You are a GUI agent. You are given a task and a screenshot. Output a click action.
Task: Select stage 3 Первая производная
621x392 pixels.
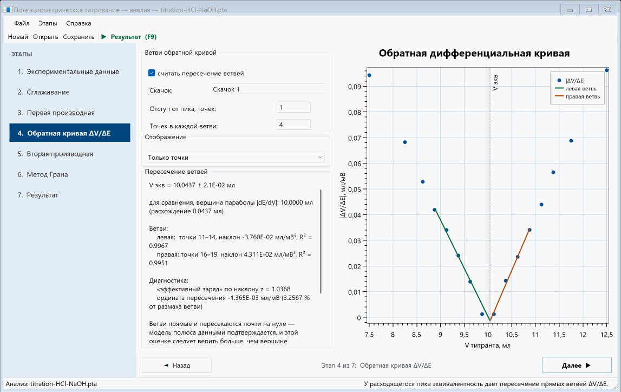(70, 113)
